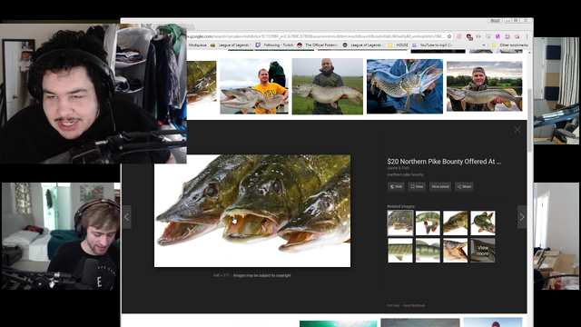The height and width of the screenshot is (327, 581).
Task: Click the red extension icon beside the star
Action: coord(459,36)
